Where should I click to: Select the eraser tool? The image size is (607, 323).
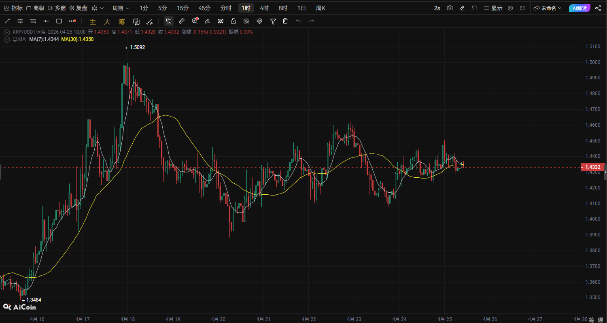tap(208, 21)
